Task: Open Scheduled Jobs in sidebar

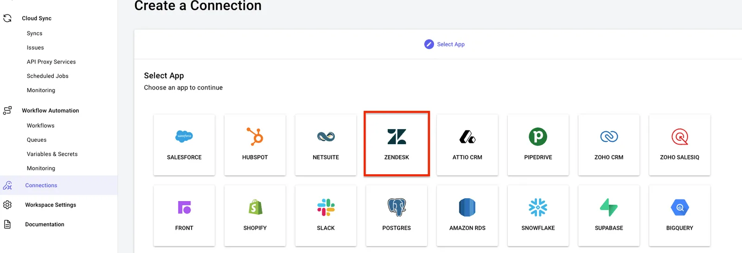Action: (x=47, y=76)
